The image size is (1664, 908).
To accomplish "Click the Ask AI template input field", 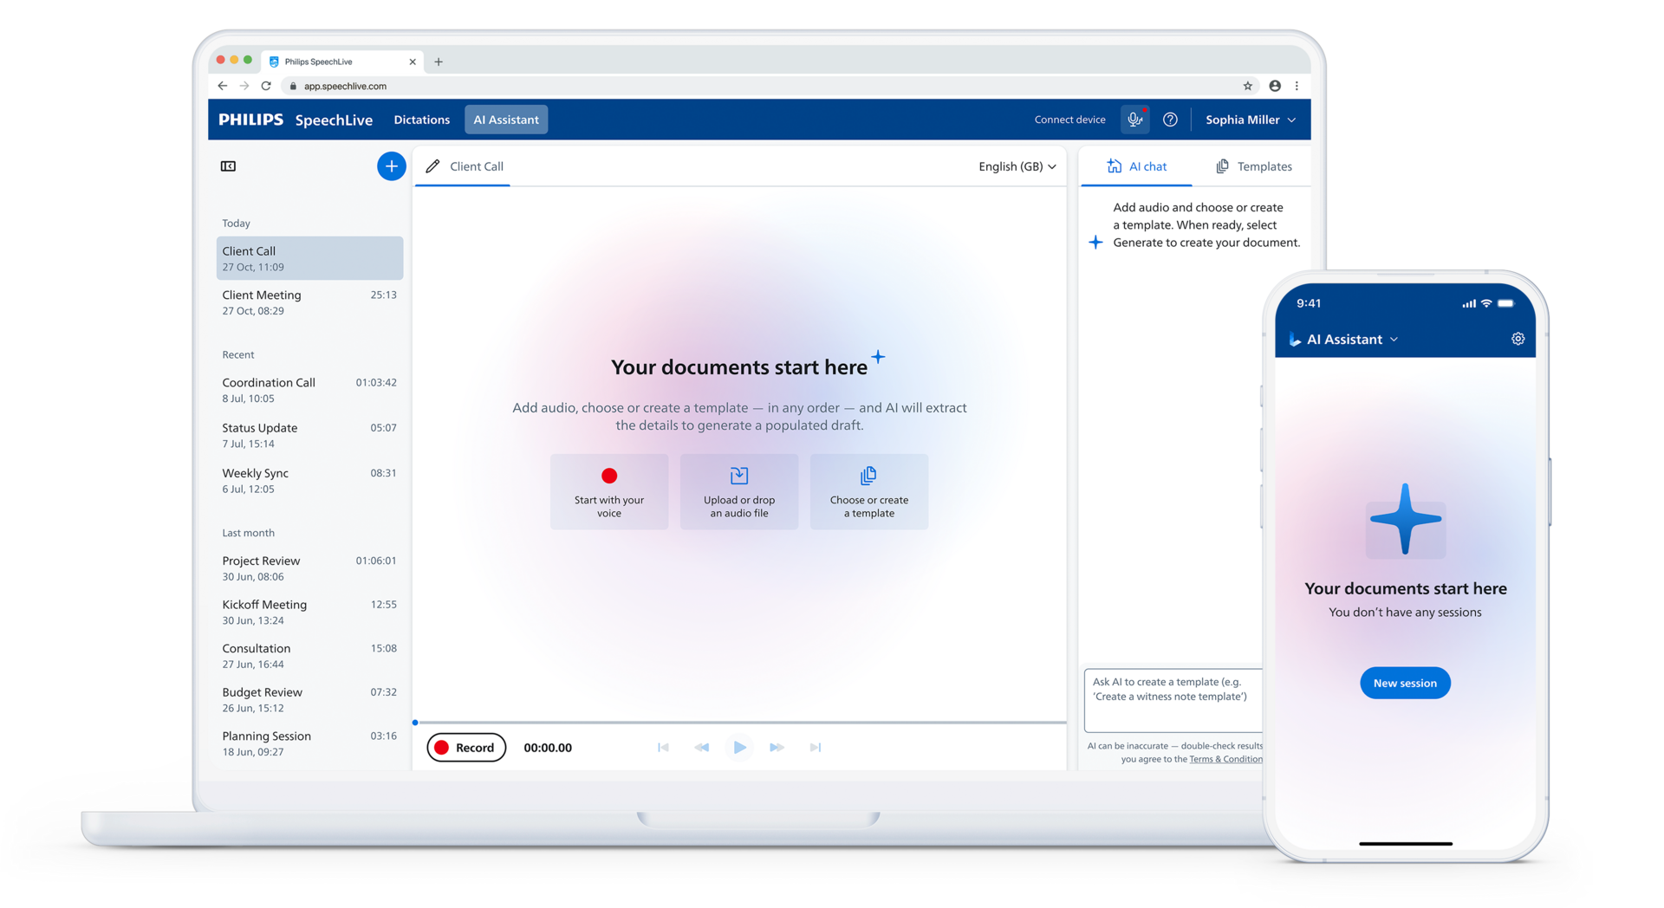I will coord(1173,699).
